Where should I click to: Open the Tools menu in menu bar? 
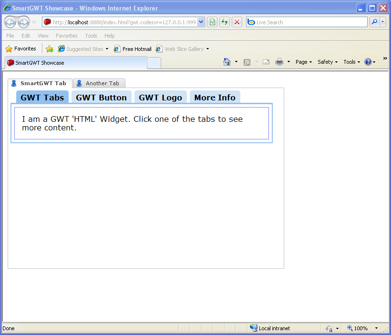91,36
